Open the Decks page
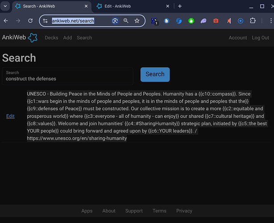Viewport: 274px width, 223px height. (51, 38)
